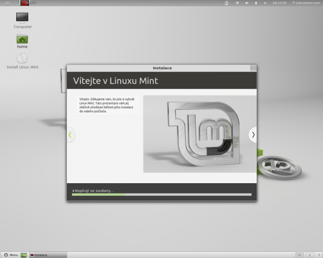Minimize the Instalace window via title button
Viewport: 323px width, 258px height.
[253, 68]
